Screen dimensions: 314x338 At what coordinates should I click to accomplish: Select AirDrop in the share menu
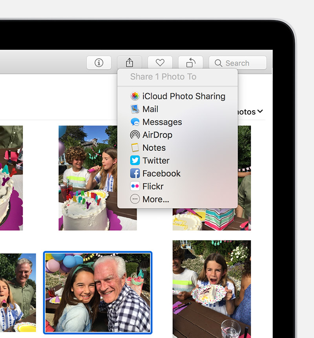coord(177,135)
